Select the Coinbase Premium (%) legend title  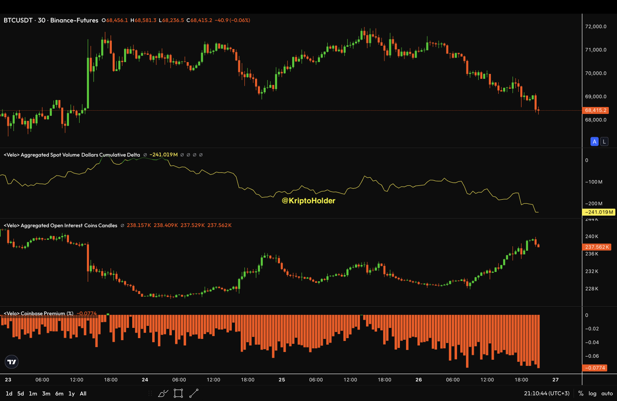click(39, 313)
